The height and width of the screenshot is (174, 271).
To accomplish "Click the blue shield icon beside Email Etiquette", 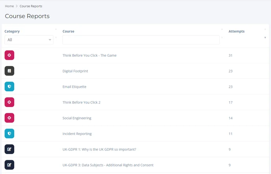I will [9, 87].
